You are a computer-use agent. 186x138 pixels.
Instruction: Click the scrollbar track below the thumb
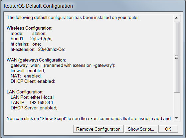click(x=177, y=104)
